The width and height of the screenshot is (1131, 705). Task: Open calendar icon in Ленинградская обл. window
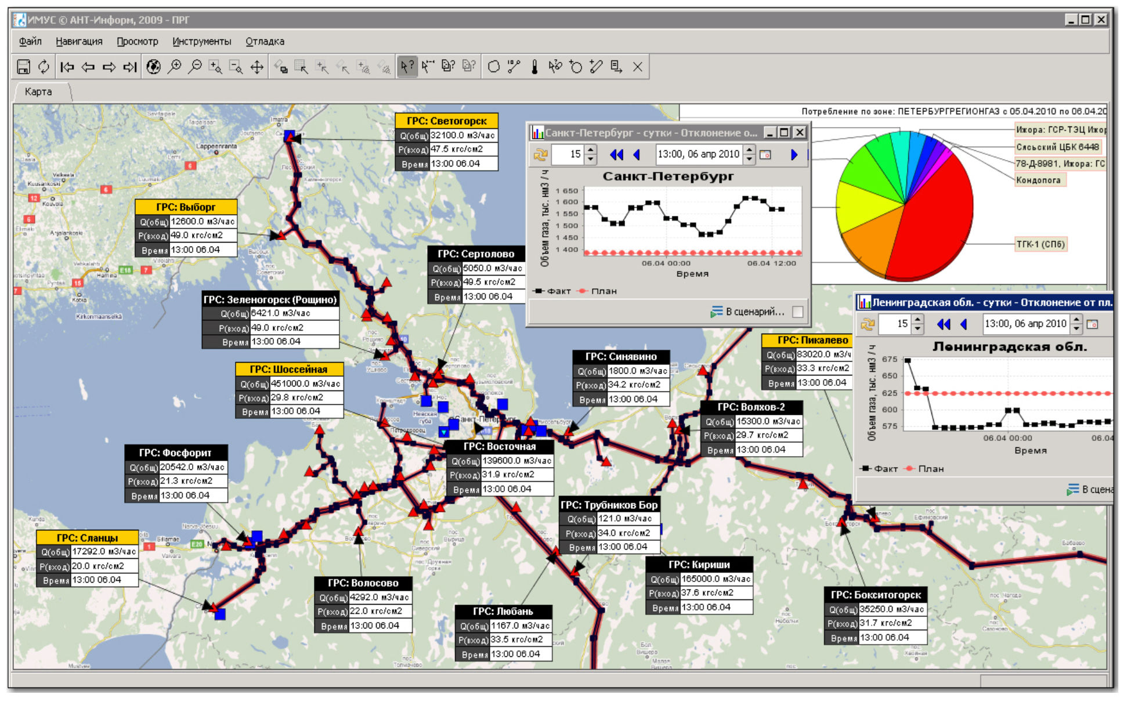[x=1093, y=324]
